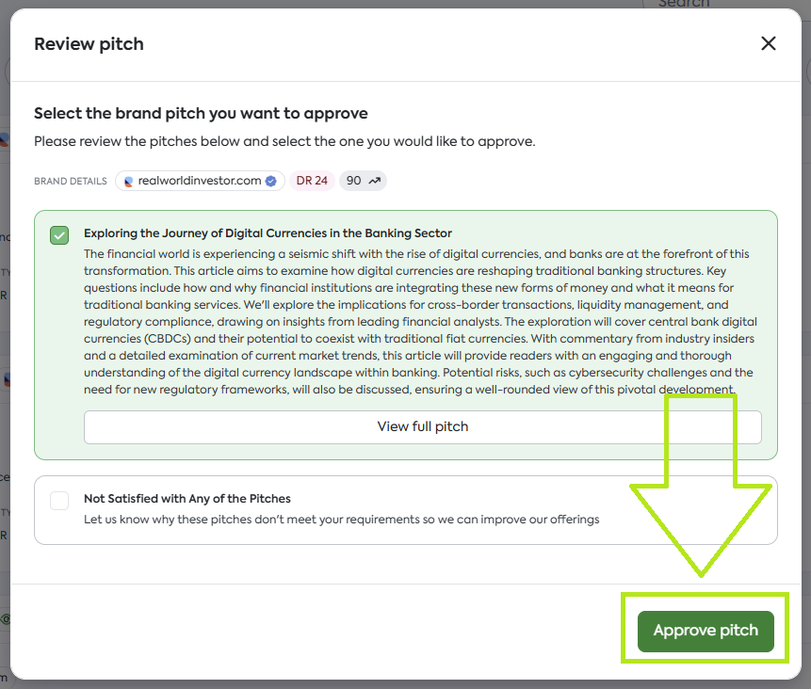Click the 90 traffic number

coord(353,181)
